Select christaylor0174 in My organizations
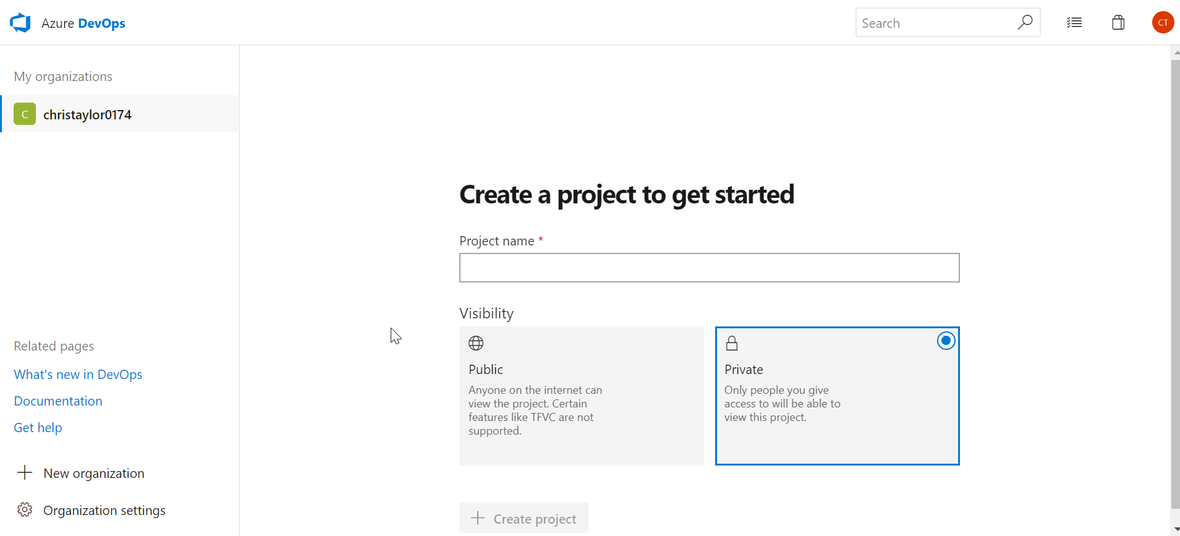This screenshot has height=536, width=1180. click(x=87, y=115)
